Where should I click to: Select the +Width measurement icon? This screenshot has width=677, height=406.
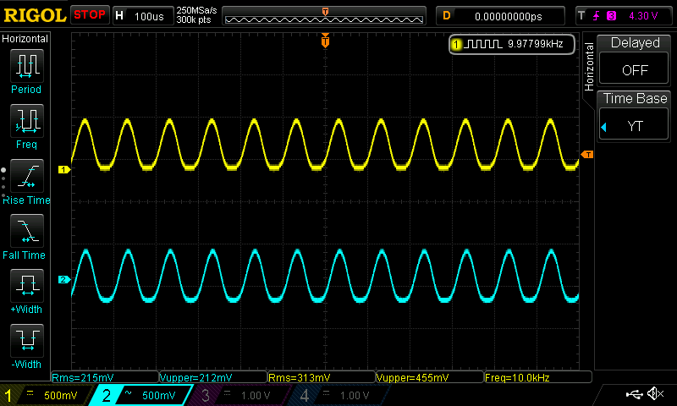tap(26, 286)
